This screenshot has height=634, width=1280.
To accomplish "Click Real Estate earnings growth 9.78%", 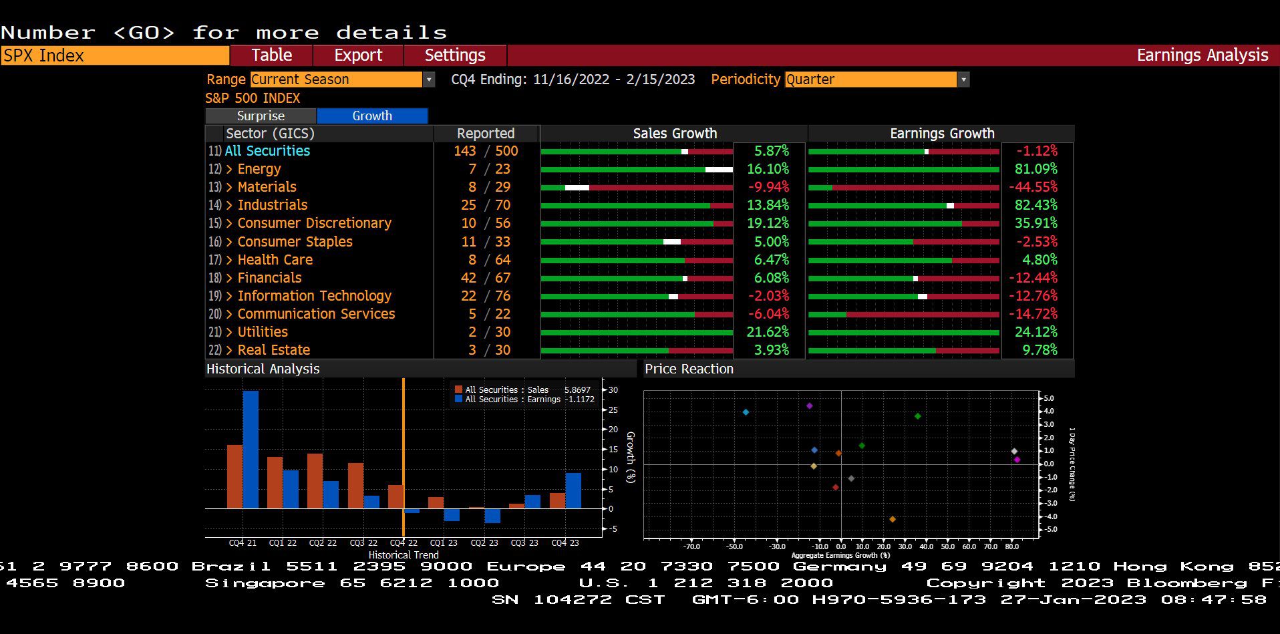I will point(1039,350).
